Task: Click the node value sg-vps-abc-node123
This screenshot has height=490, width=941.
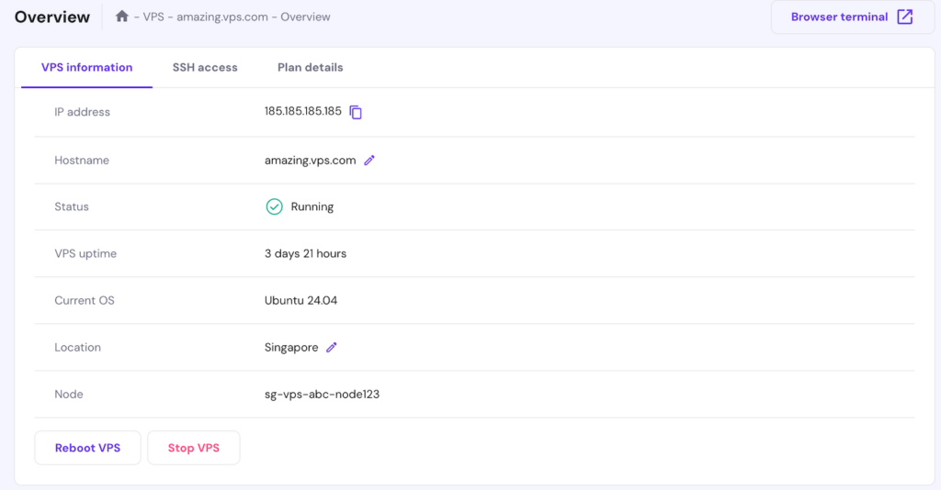Action: 323,395
